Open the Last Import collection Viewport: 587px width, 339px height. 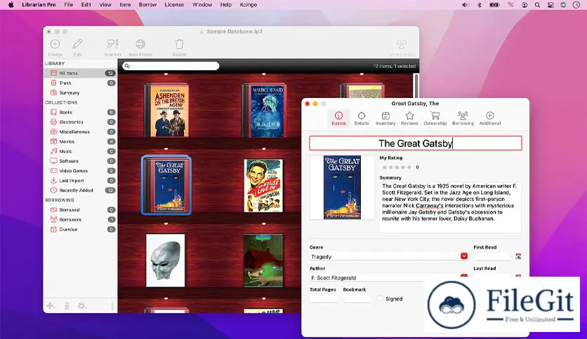point(80,180)
